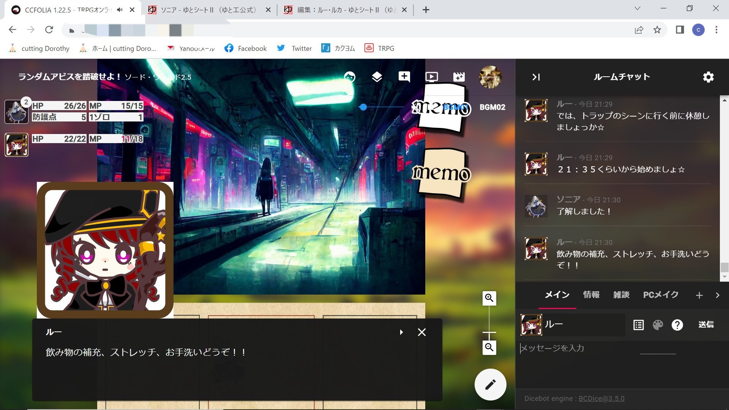Image resolution: width=729 pixels, height=410 pixels.
Task: Switch to the 雑談 chat tab
Action: pyautogui.click(x=621, y=295)
